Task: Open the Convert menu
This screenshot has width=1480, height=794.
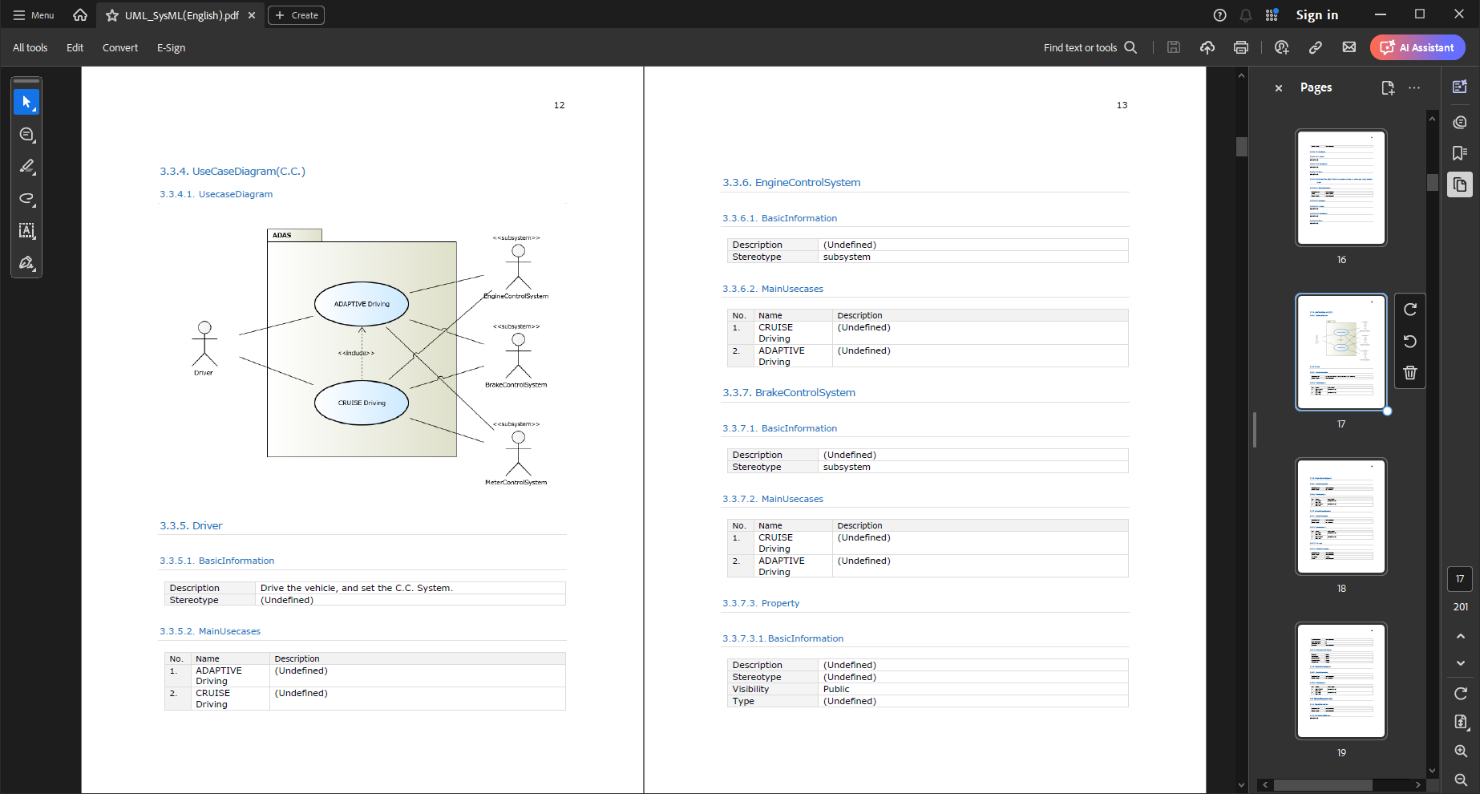Action: click(x=120, y=47)
